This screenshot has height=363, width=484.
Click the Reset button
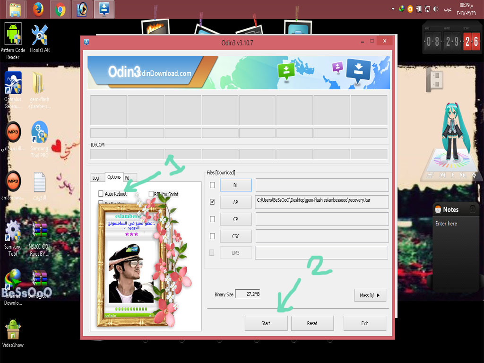[x=312, y=323]
